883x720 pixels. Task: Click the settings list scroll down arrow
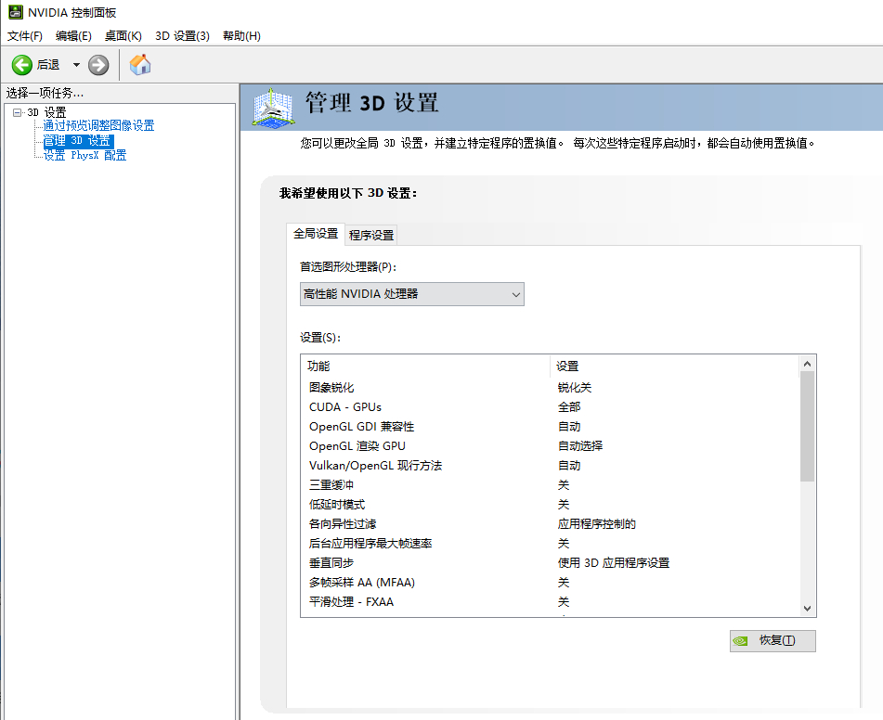[x=807, y=609]
